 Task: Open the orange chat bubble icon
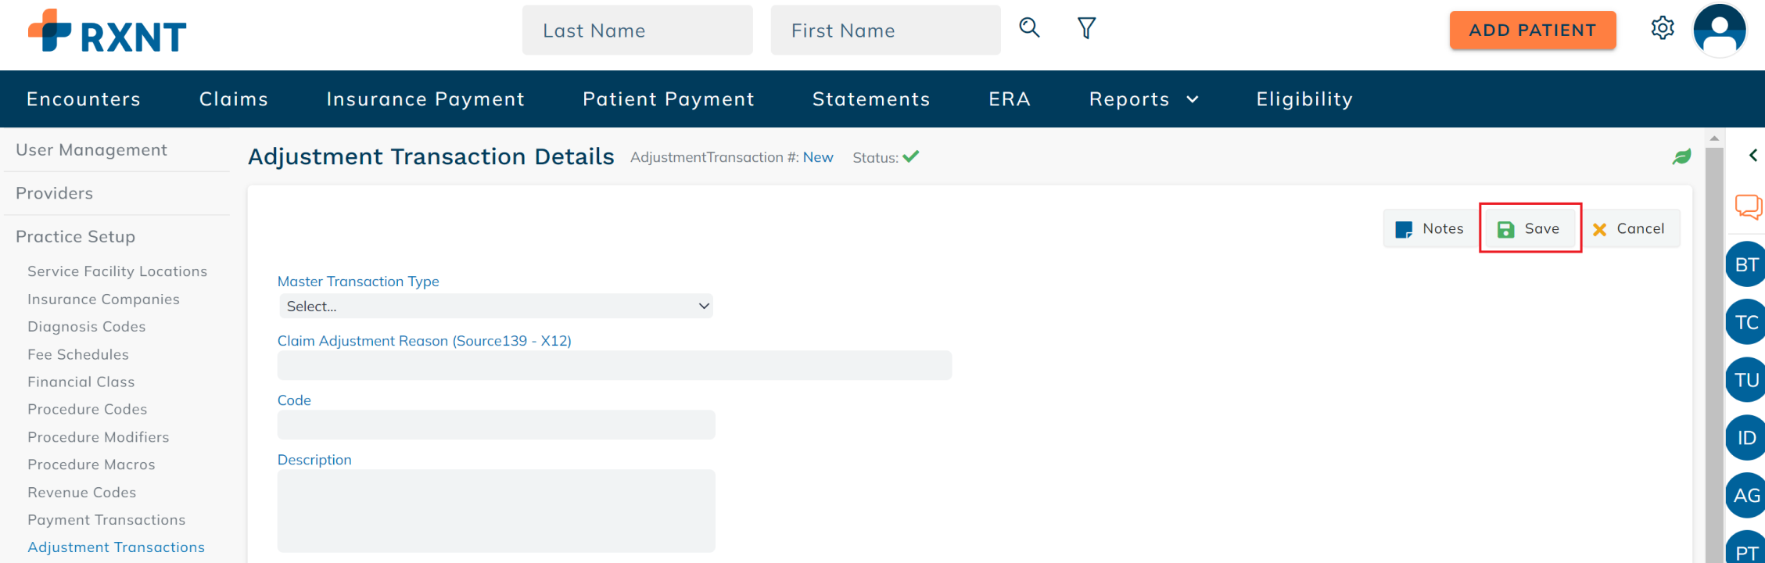coord(1749,207)
